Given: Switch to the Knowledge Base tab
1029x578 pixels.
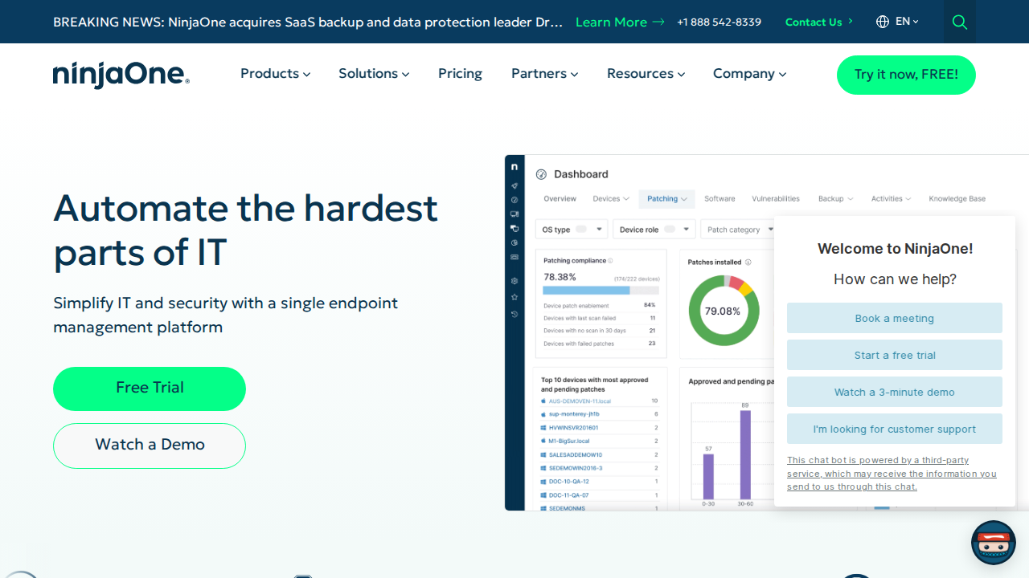Looking at the screenshot, I should (957, 199).
